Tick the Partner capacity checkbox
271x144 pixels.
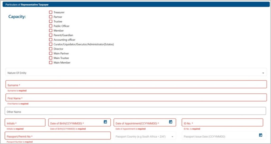51,17
